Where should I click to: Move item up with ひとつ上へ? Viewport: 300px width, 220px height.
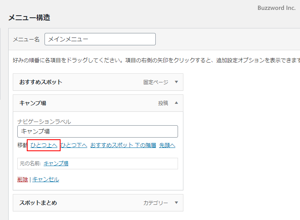point(44,145)
